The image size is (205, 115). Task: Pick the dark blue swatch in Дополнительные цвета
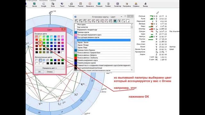tap(55, 60)
